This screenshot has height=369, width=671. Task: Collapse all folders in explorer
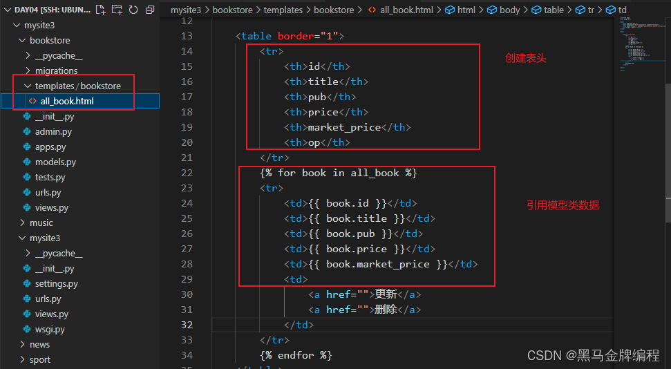pos(150,10)
